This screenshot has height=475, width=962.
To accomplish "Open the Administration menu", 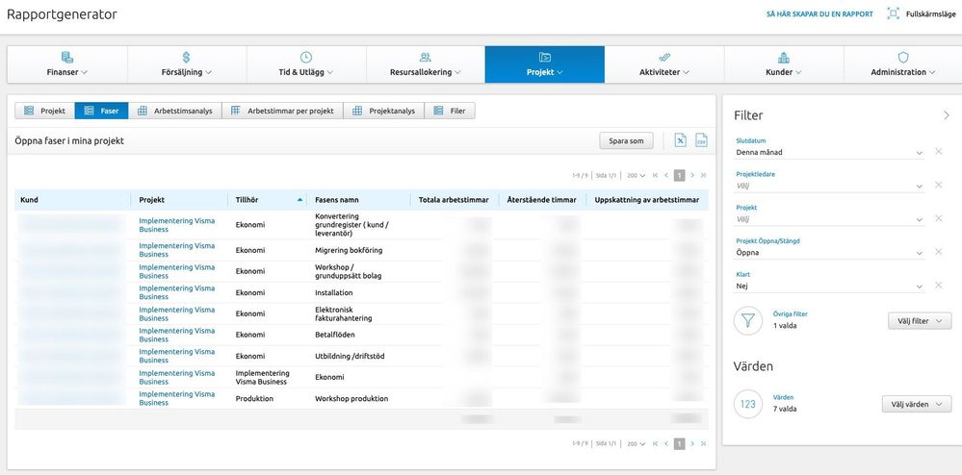I will (902, 64).
